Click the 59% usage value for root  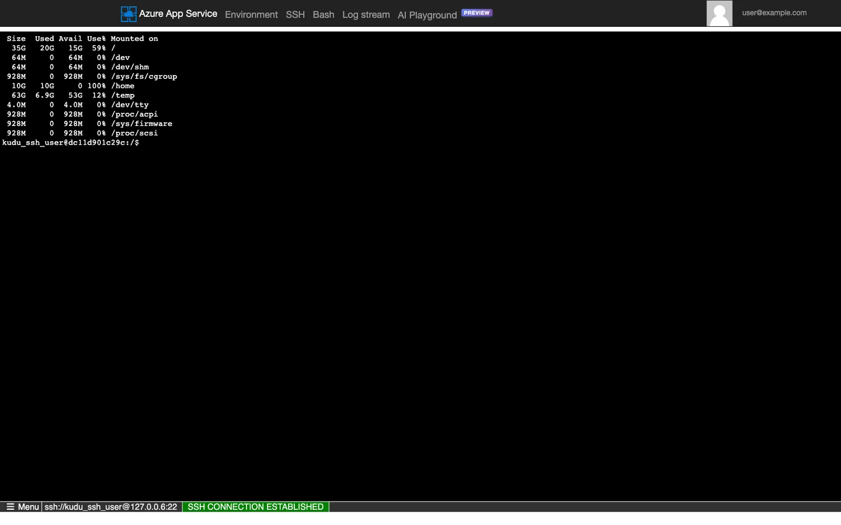[x=99, y=48]
